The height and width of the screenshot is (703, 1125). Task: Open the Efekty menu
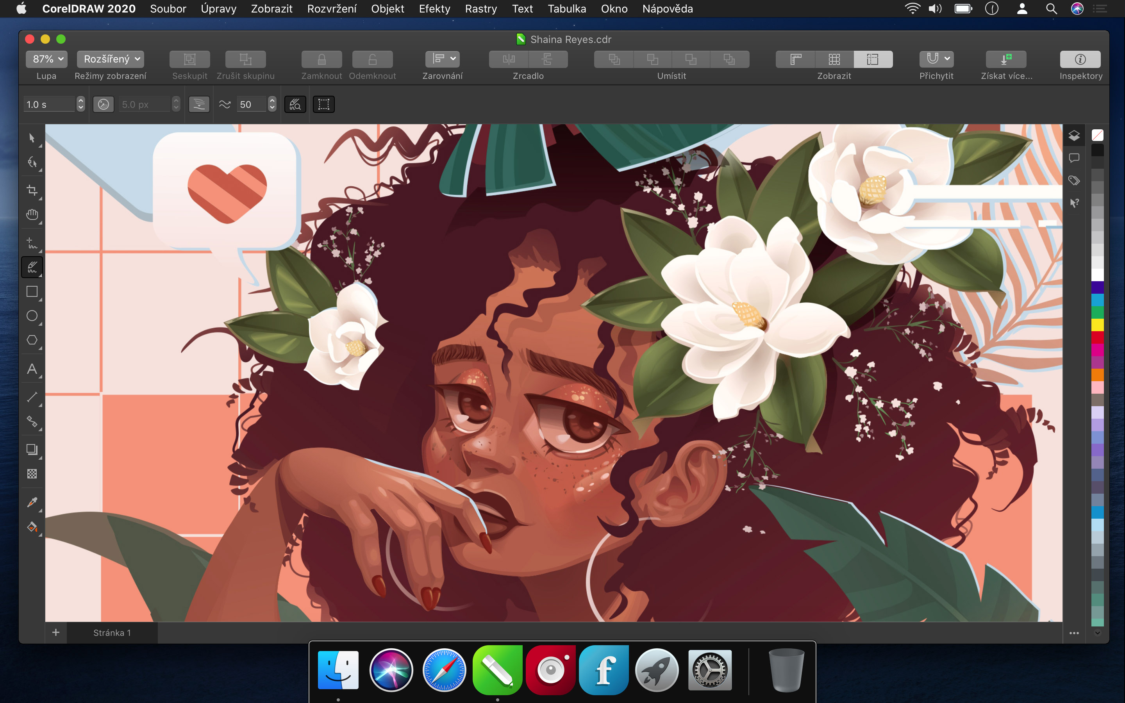(434, 9)
